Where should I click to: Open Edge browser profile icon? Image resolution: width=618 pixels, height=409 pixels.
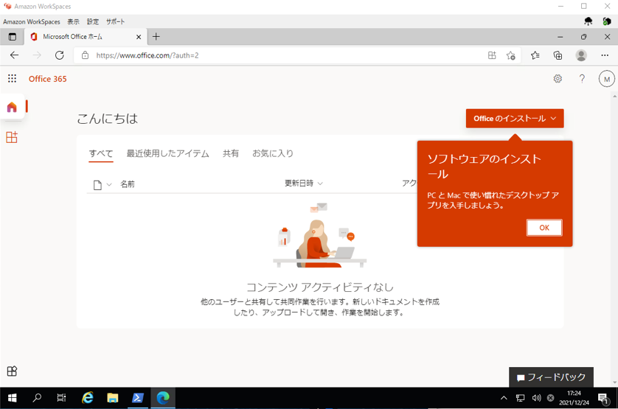pos(581,55)
